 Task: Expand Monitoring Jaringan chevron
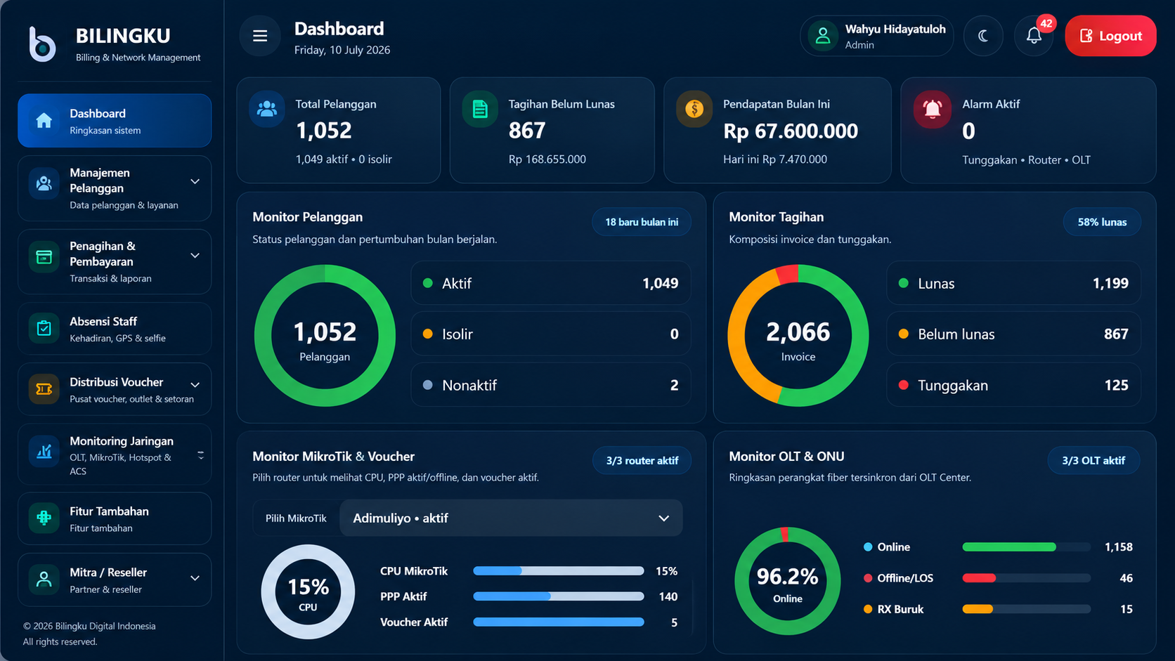(x=200, y=455)
